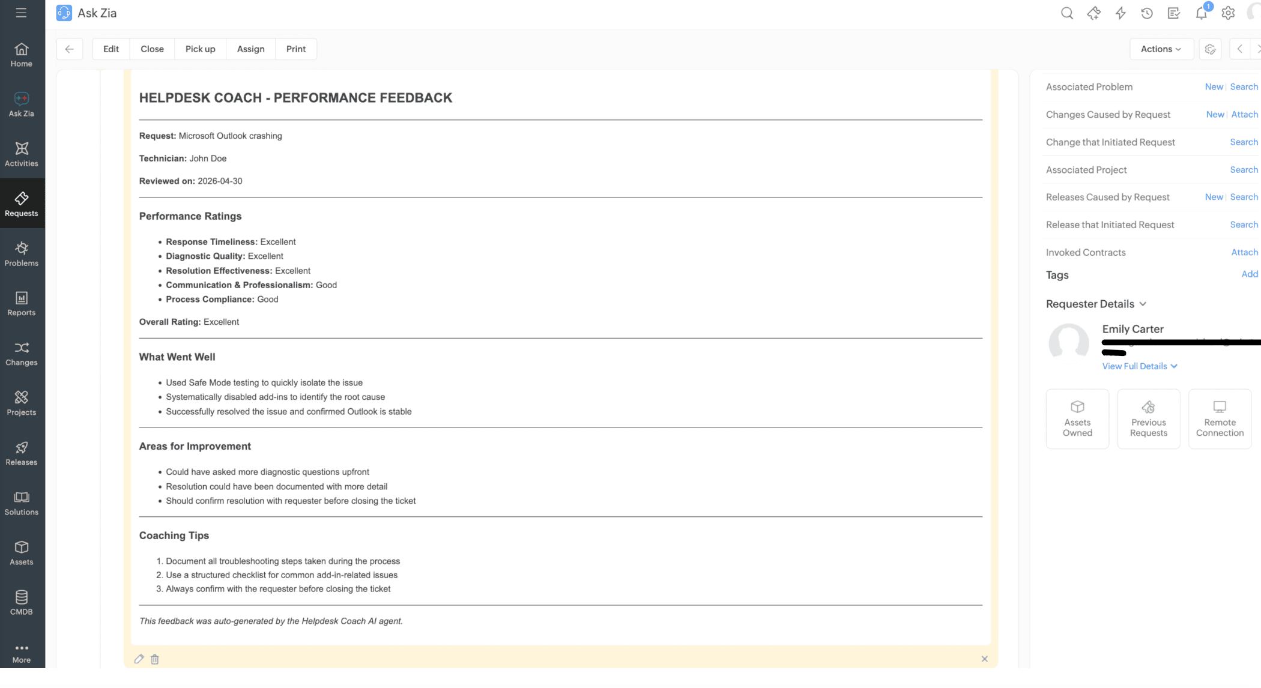
Task: Open the recent history clock icon
Action: point(1147,13)
